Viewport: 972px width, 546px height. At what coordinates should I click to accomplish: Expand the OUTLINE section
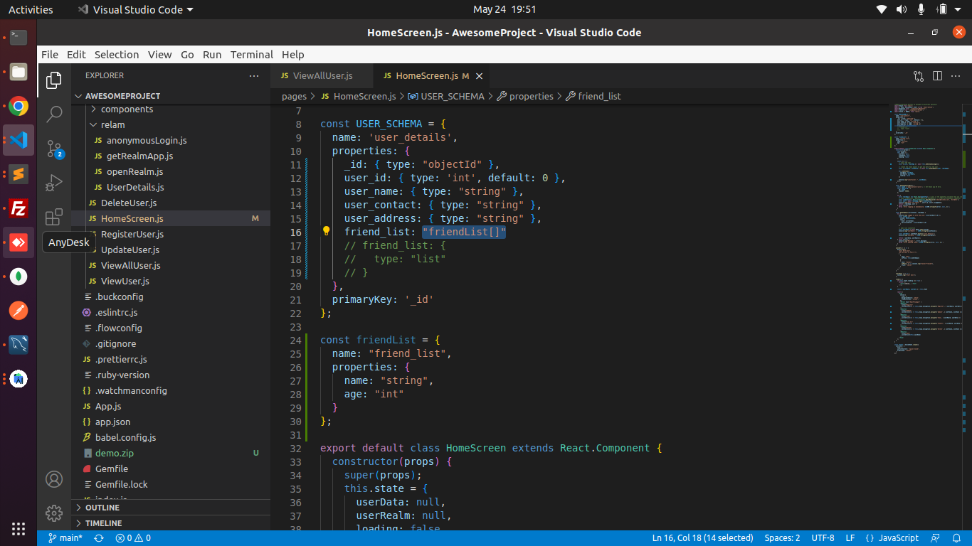(102, 508)
